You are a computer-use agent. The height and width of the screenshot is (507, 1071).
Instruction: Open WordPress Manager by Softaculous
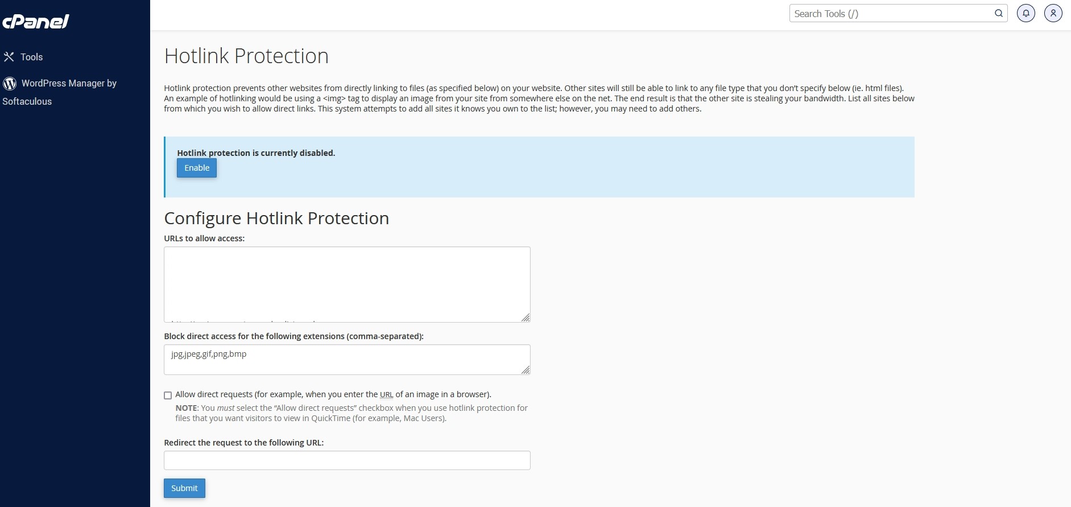tap(60, 92)
